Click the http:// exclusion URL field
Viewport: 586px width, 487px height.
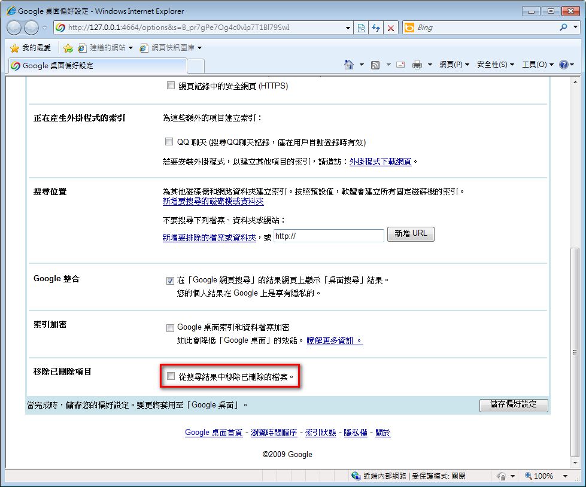pos(329,236)
